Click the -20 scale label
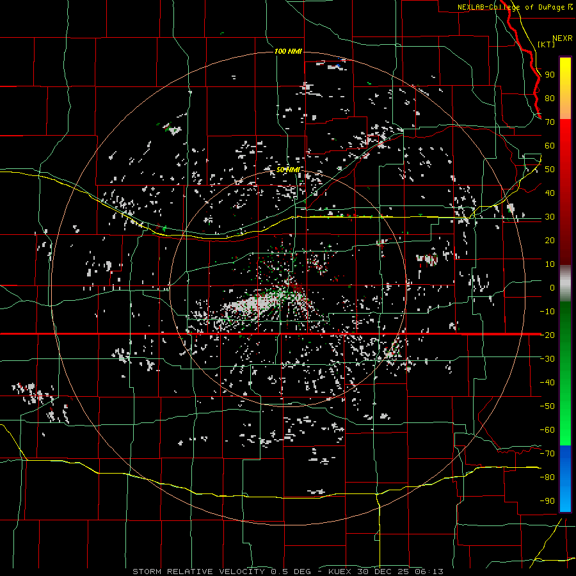576x576 pixels. (547, 335)
